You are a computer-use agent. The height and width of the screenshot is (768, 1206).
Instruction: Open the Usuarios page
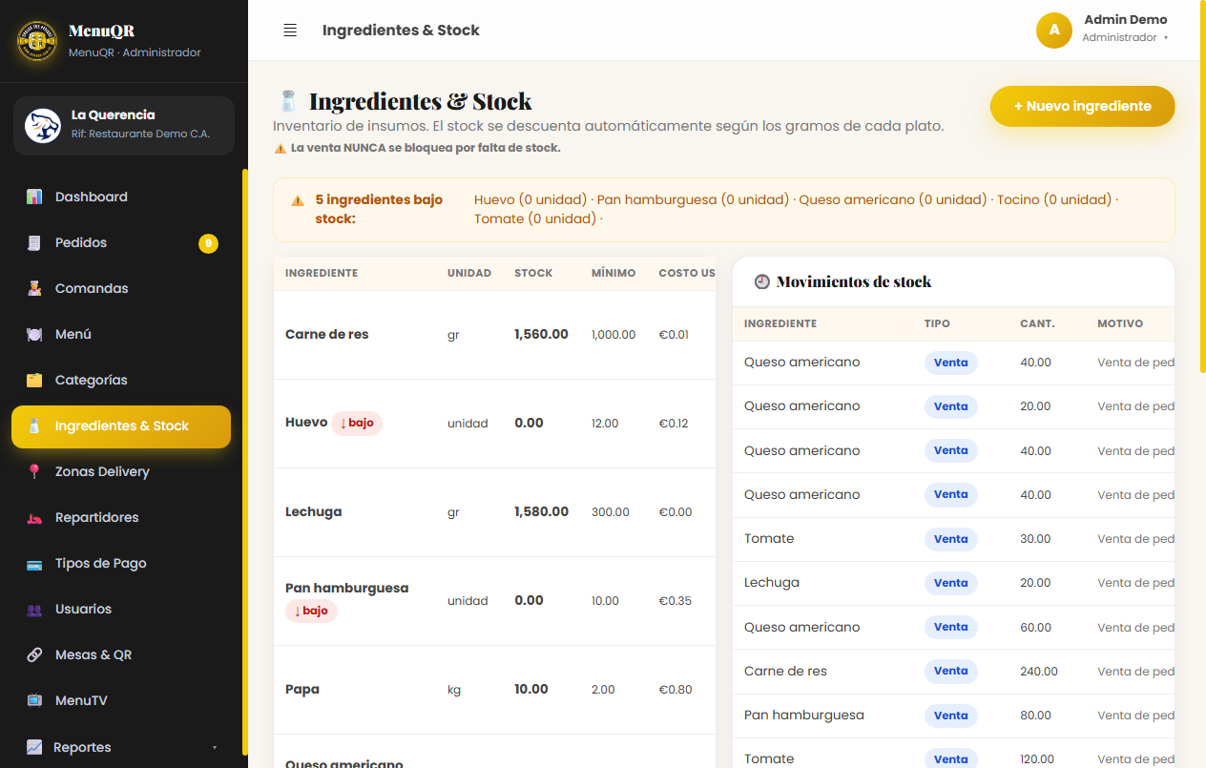tap(121, 609)
